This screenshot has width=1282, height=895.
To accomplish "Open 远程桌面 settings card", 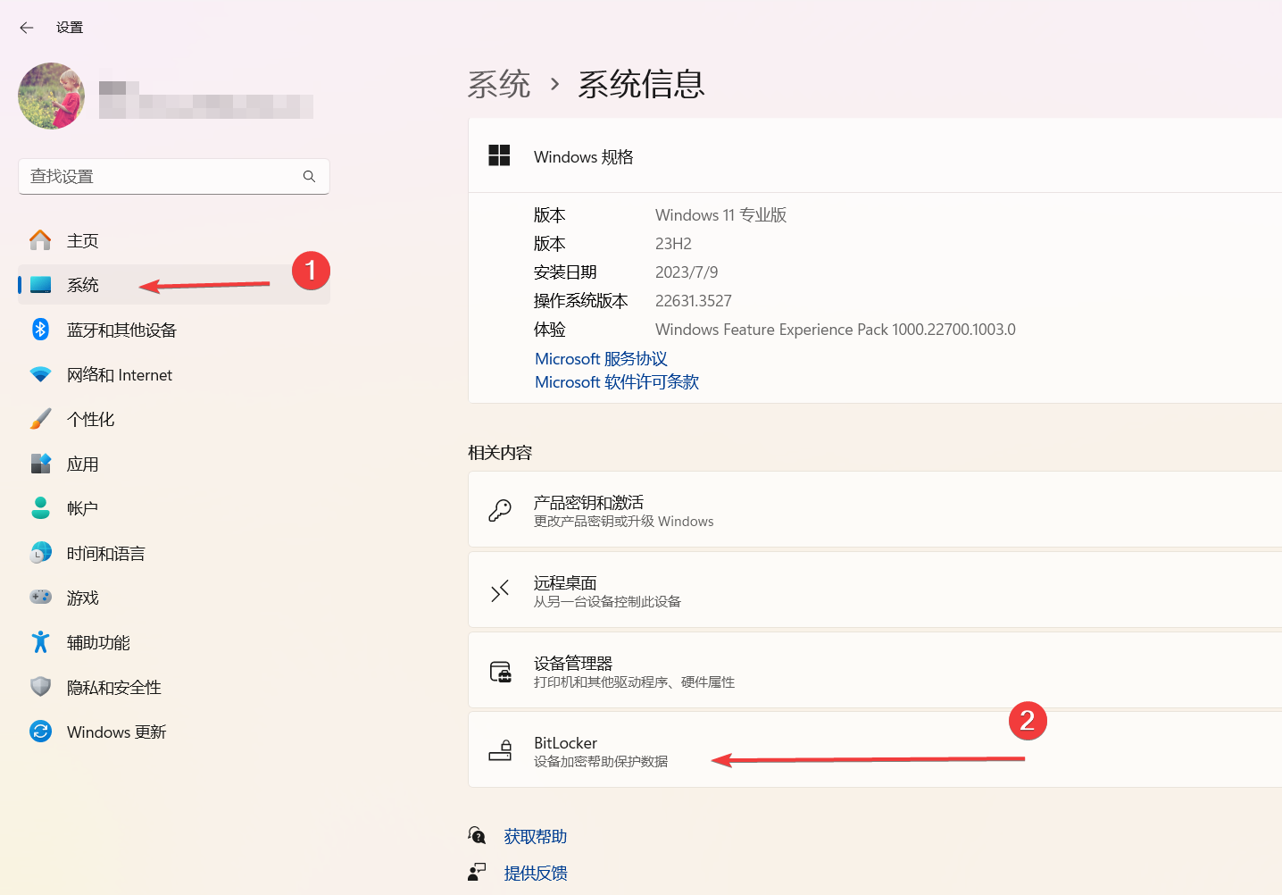I will point(875,590).
